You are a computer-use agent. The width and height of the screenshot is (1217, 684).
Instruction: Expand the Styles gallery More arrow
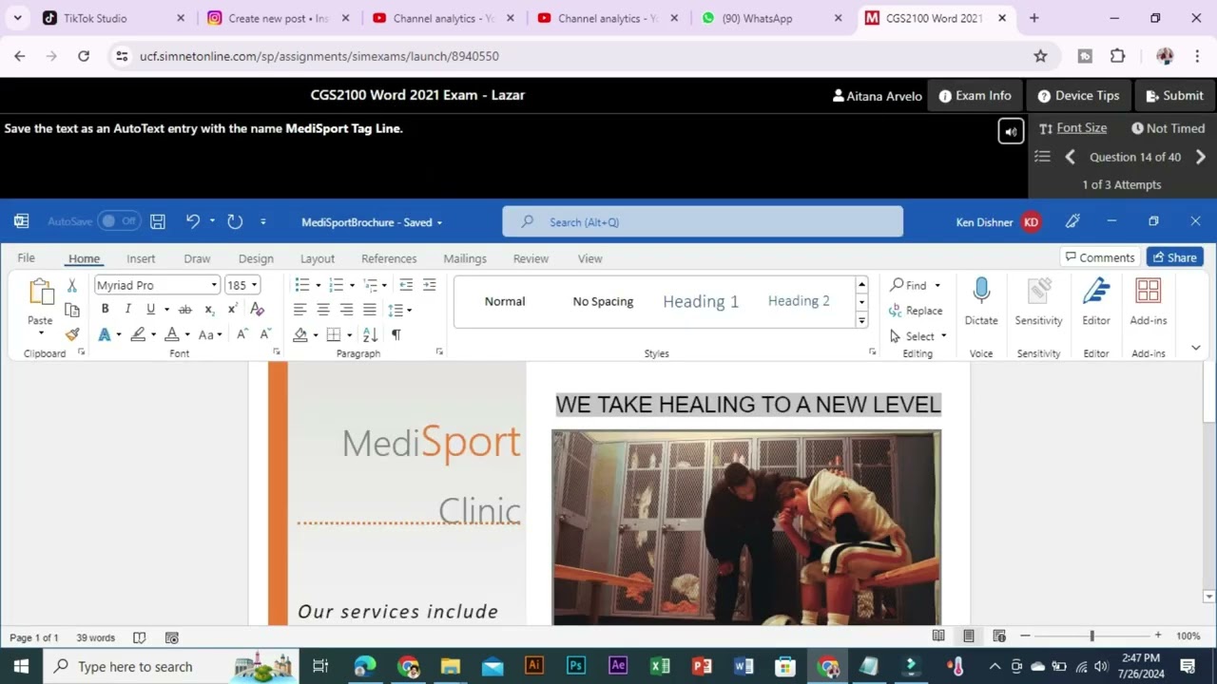click(x=861, y=320)
